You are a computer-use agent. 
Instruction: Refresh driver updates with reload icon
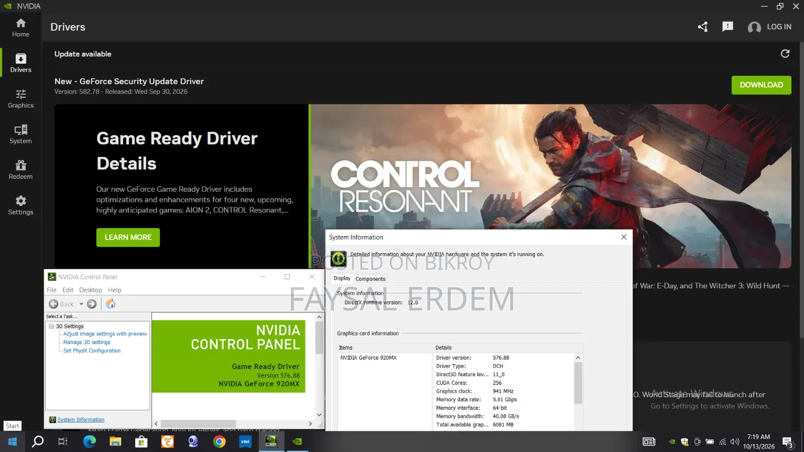[x=785, y=54]
